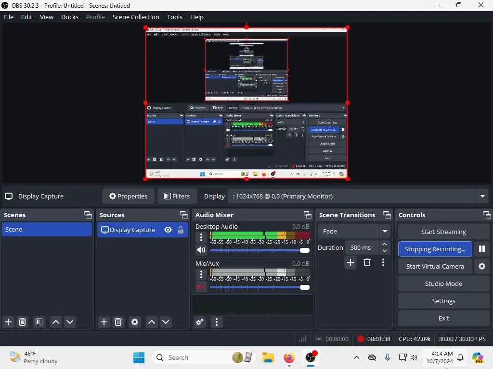The image size is (493, 369).
Task: Open the Fade transition dropdown
Action: (354, 231)
